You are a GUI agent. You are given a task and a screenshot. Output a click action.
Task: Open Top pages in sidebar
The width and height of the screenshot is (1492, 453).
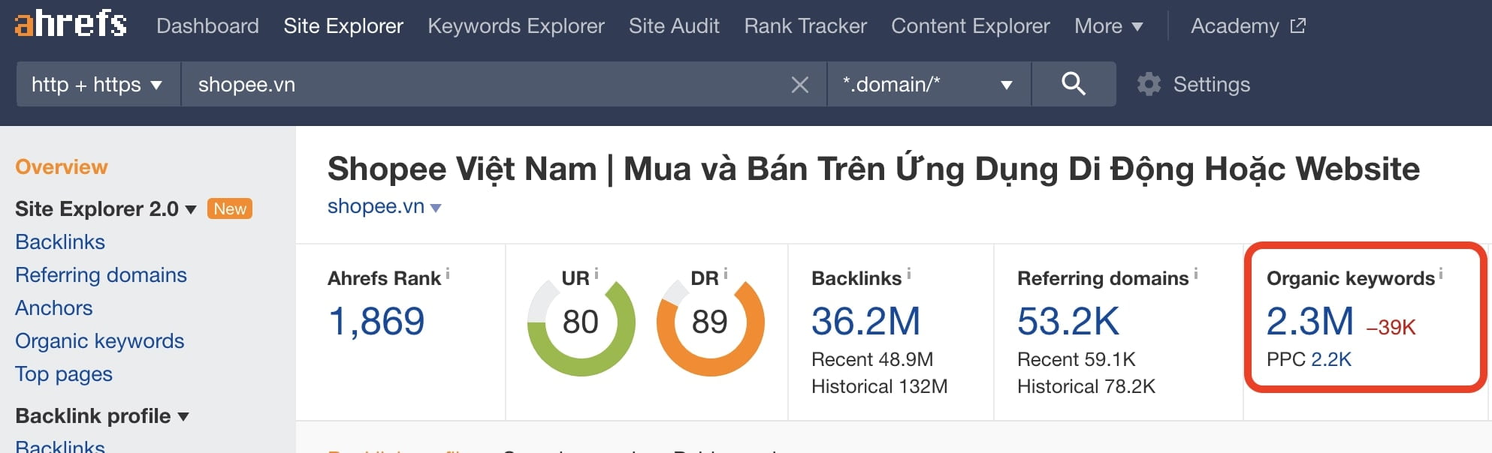point(64,373)
